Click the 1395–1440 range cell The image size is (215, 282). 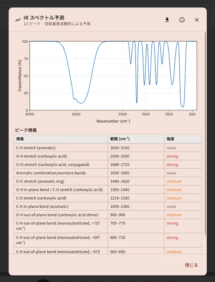click(x=136, y=190)
